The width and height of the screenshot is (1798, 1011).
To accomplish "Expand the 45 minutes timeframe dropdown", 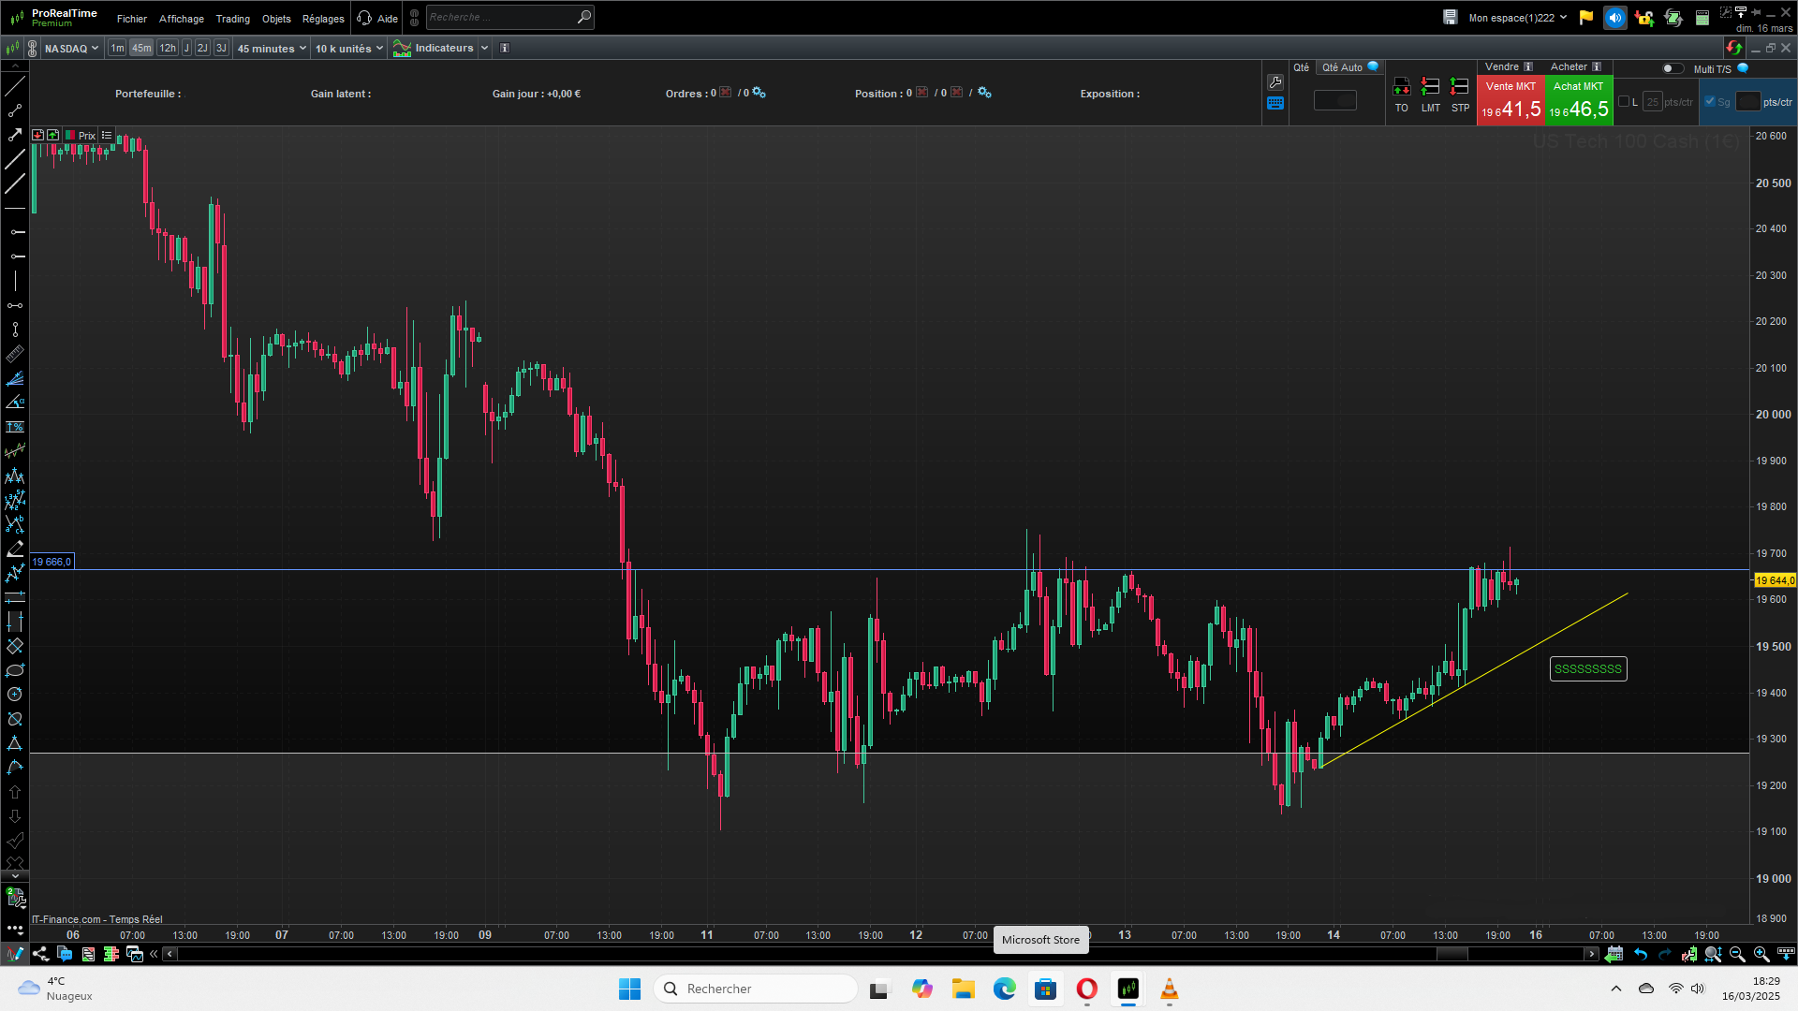I will pos(272,48).
